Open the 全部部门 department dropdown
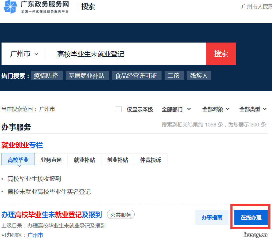Screen dimensions: 272x240 coord(176,109)
